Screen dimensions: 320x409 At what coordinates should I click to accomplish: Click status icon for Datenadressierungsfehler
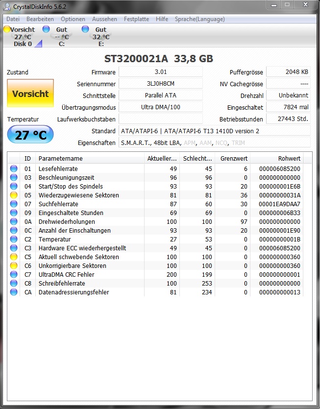[x=14, y=292]
